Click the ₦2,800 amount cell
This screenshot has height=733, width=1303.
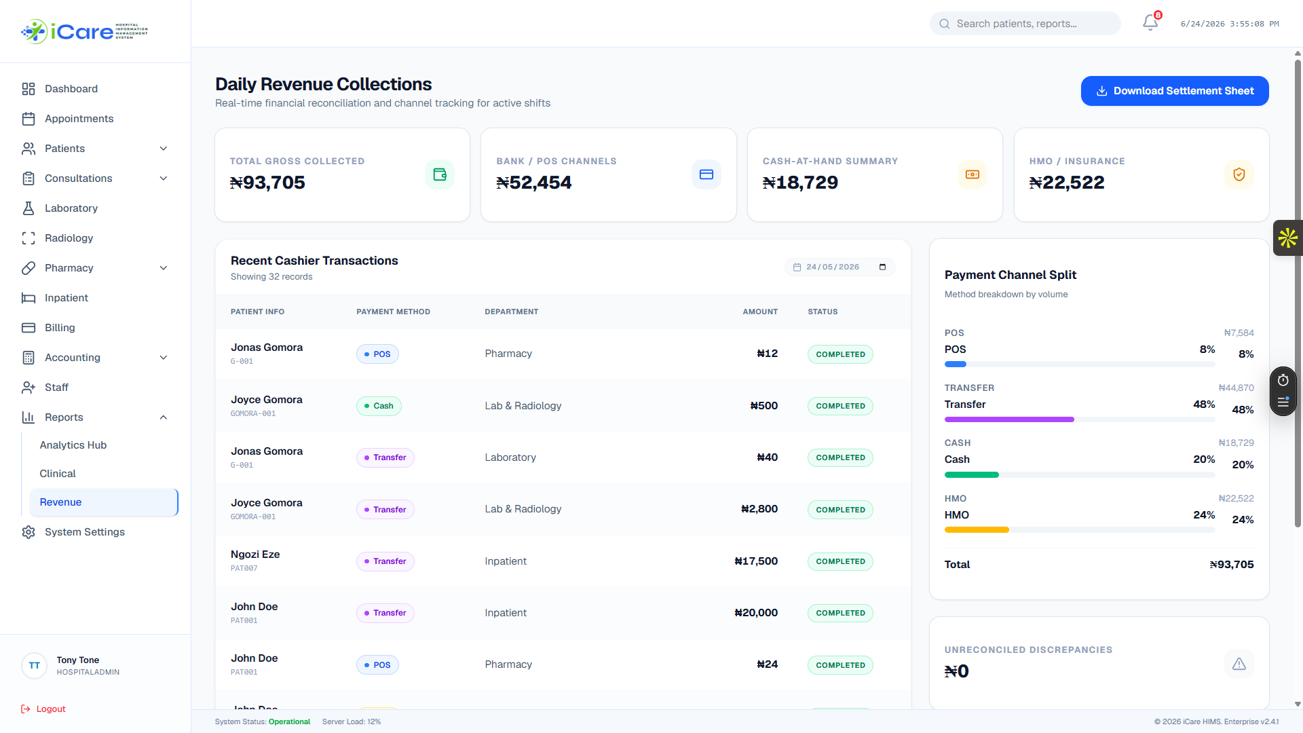tap(759, 509)
